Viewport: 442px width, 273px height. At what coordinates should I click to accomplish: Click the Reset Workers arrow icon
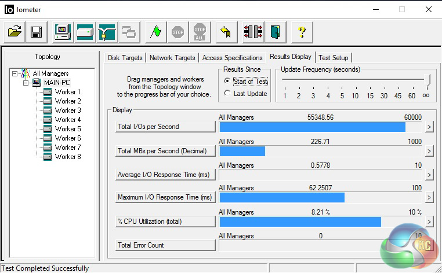click(227, 32)
